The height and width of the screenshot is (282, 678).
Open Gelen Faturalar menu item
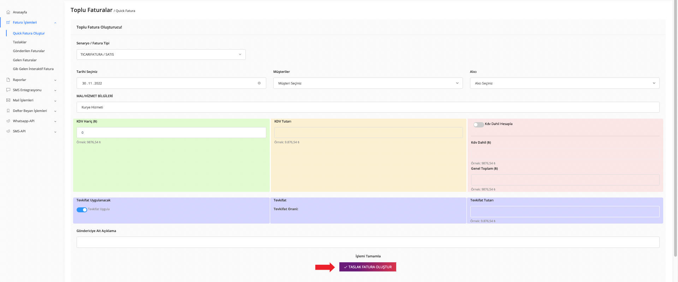pyautogui.click(x=25, y=60)
